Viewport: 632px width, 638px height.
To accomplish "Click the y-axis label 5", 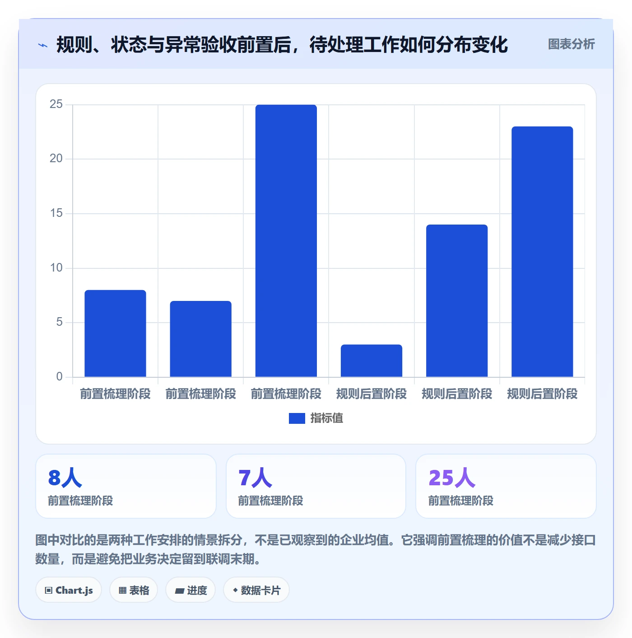I will pyautogui.click(x=60, y=322).
